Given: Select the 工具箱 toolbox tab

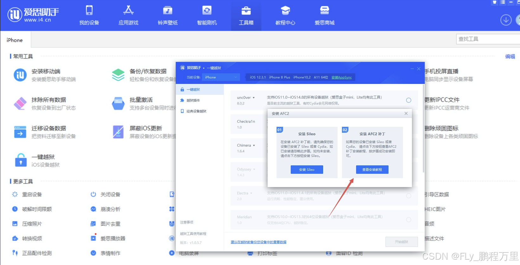Looking at the screenshot, I should [x=246, y=15].
